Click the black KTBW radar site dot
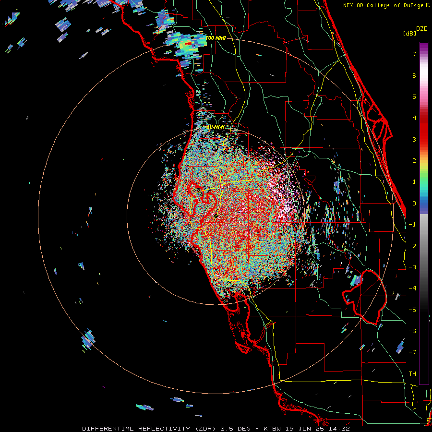This screenshot has height=432, width=432. point(216,216)
